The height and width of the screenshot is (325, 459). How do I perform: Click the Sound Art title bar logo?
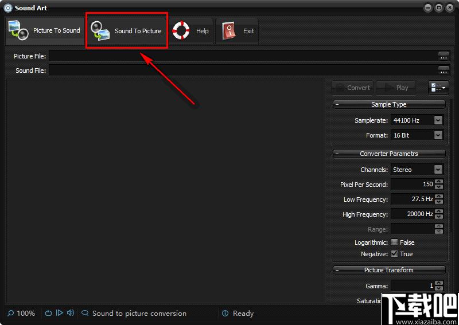click(8, 8)
